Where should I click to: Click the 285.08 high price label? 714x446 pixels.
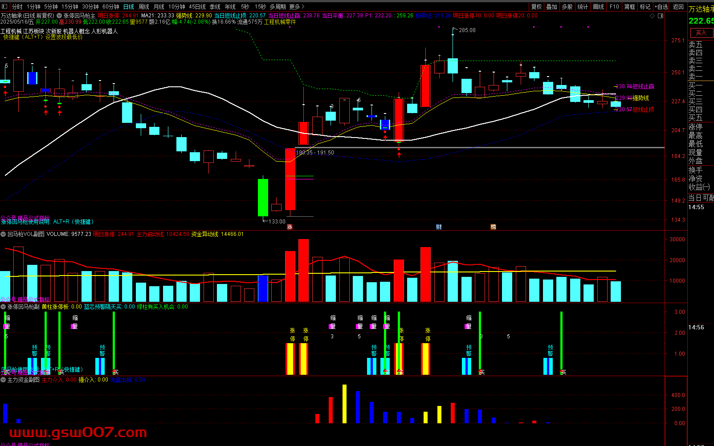[x=467, y=30]
